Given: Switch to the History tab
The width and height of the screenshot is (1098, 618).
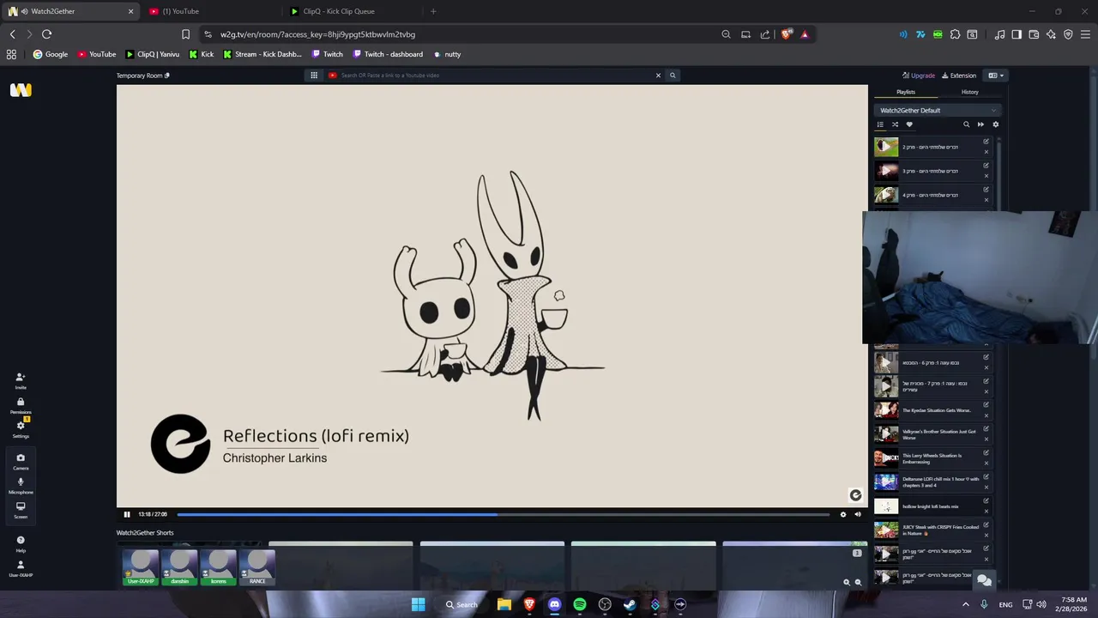Looking at the screenshot, I should pyautogui.click(x=970, y=92).
